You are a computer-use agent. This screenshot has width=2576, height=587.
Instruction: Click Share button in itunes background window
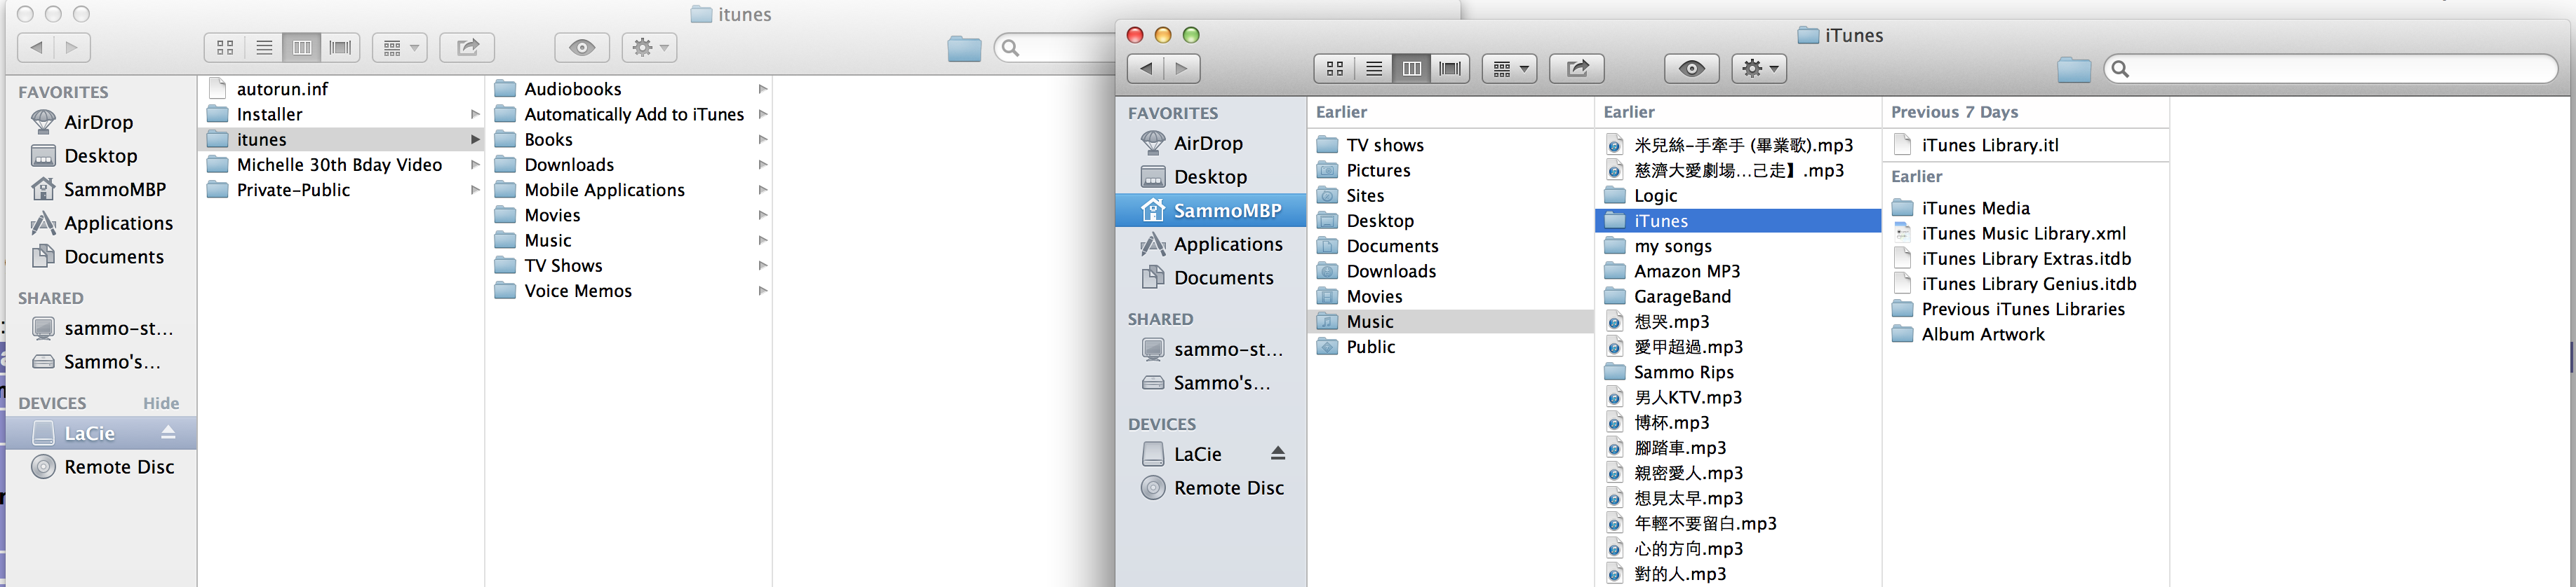pyautogui.click(x=467, y=48)
